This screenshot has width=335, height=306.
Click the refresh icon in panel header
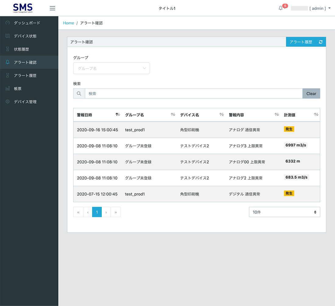point(321,42)
